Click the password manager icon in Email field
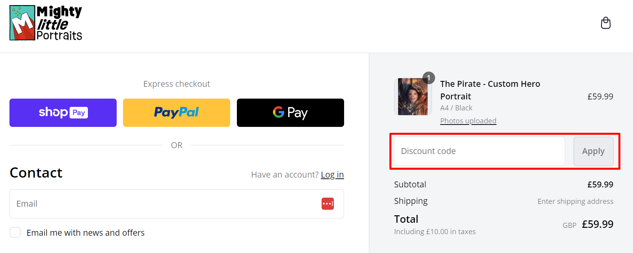Viewport: 633px width, 253px height. tap(328, 204)
